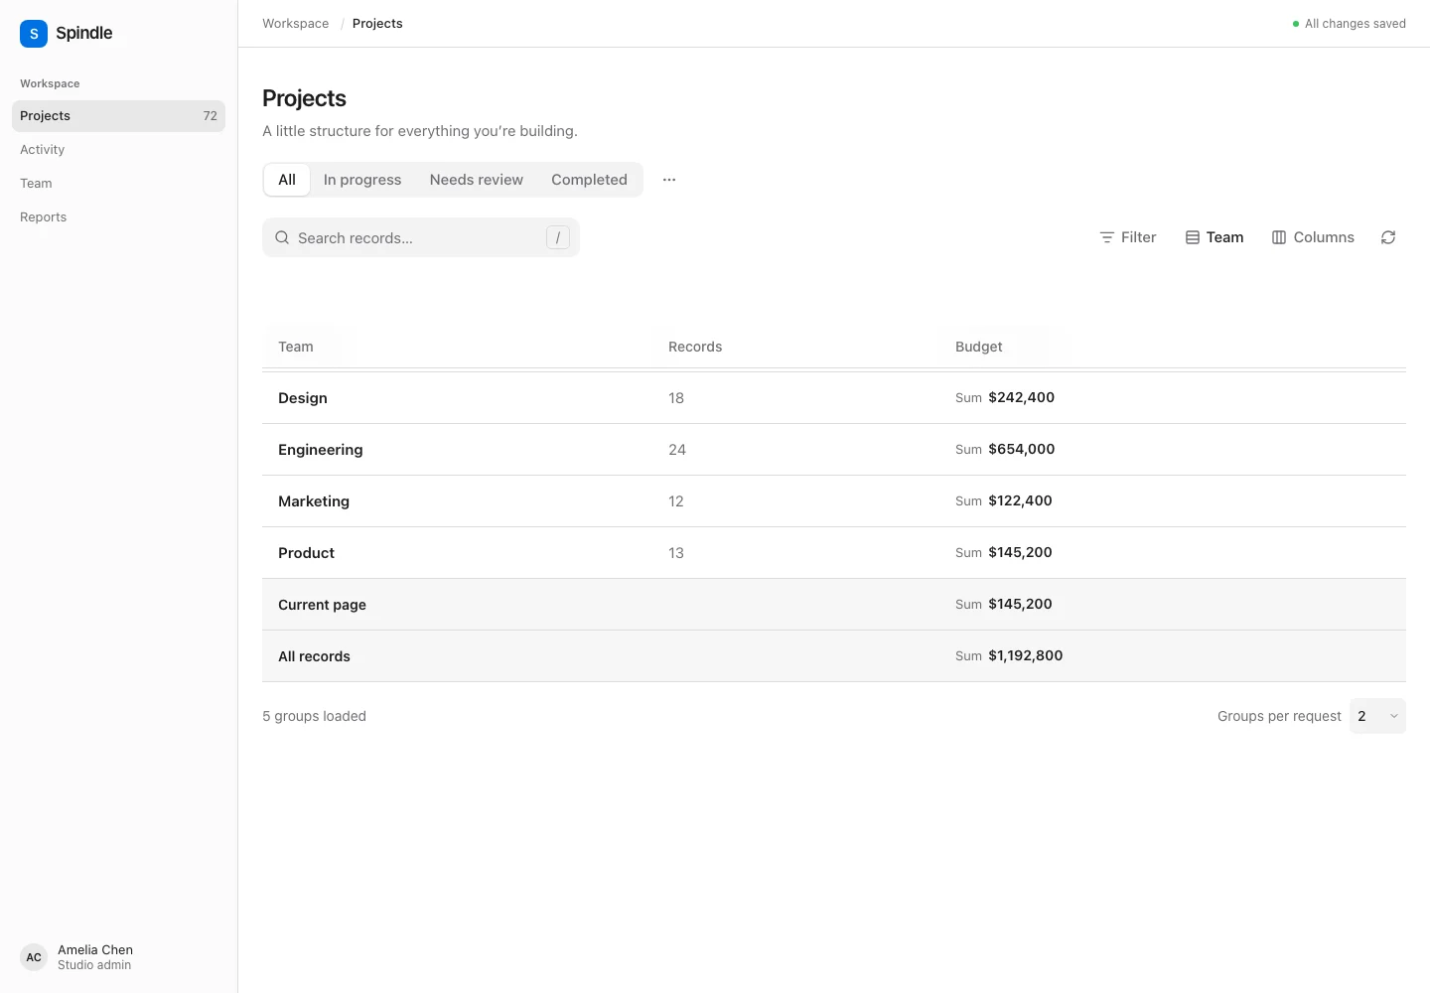Select the Product group row
1430x993 pixels.
click(834, 553)
